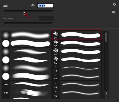119x102 pixels.
Task: Select the 60 spatter brush icon
Action: click(x=56, y=59)
